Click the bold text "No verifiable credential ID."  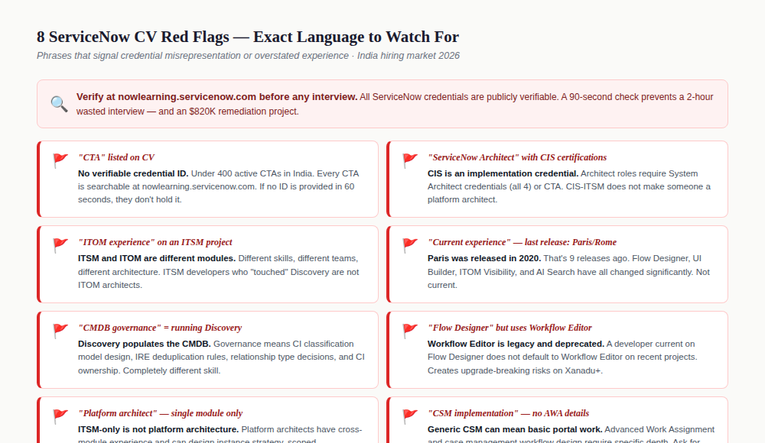point(133,173)
